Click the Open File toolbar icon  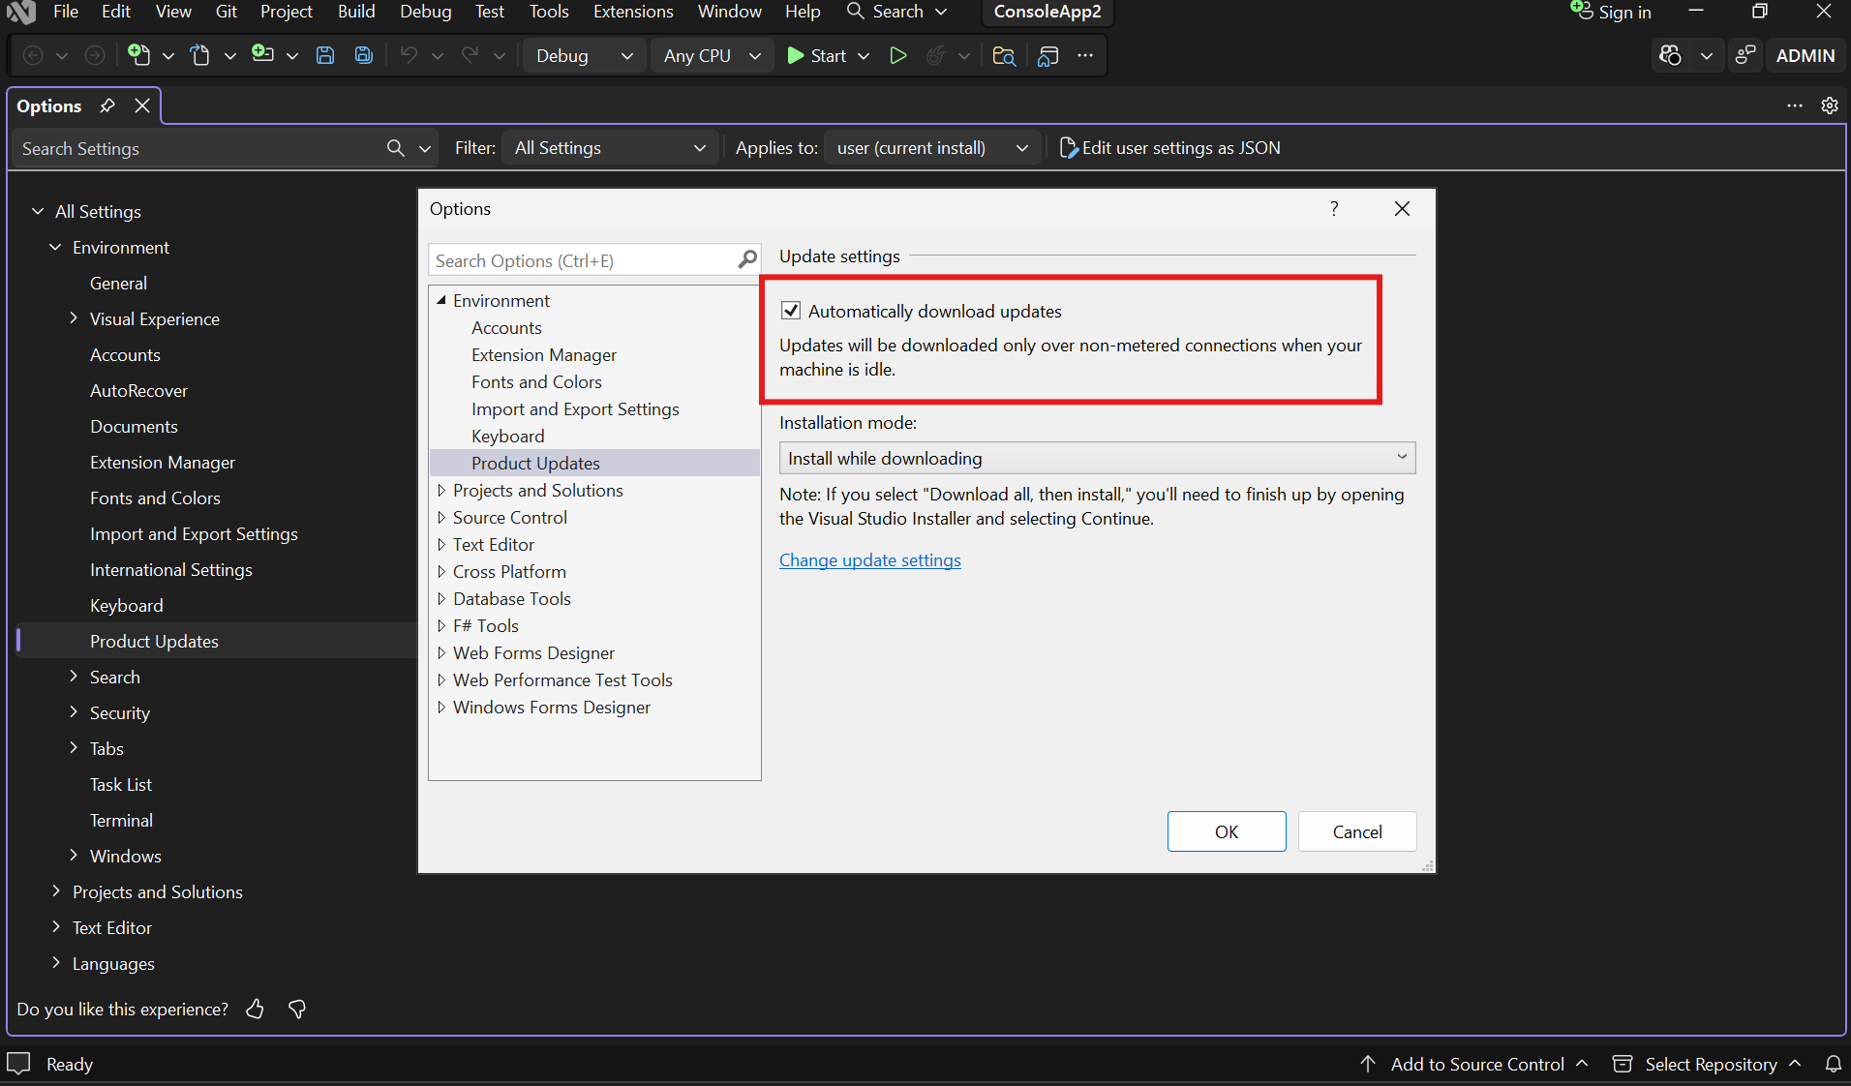pos(200,55)
